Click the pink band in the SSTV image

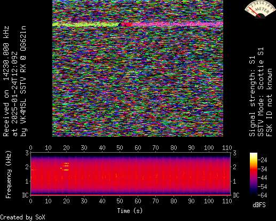(177, 24)
